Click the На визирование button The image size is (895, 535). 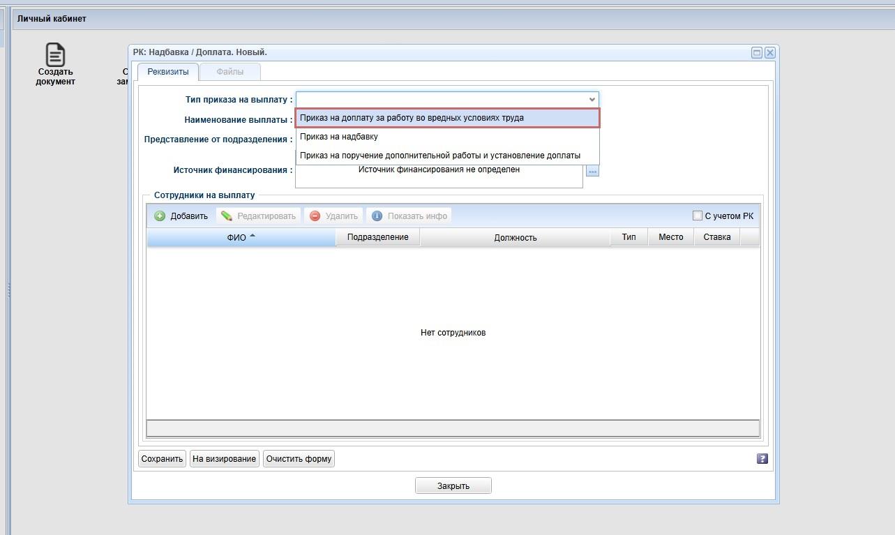point(225,458)
